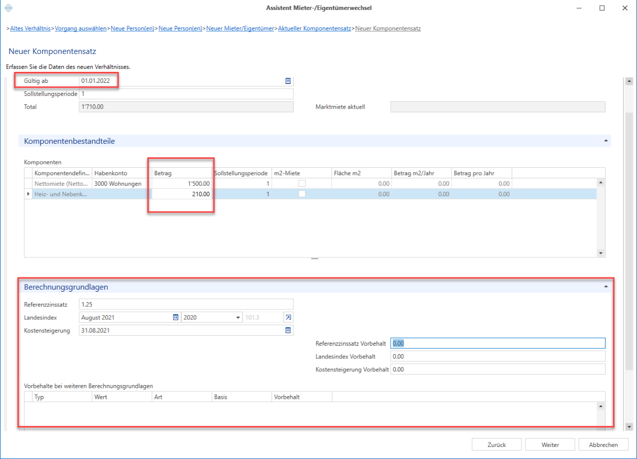Click the Sollstellungsperiode input field above Total
Screen dimensions: 637x459
pyautogui.click(x=186, y=94)
